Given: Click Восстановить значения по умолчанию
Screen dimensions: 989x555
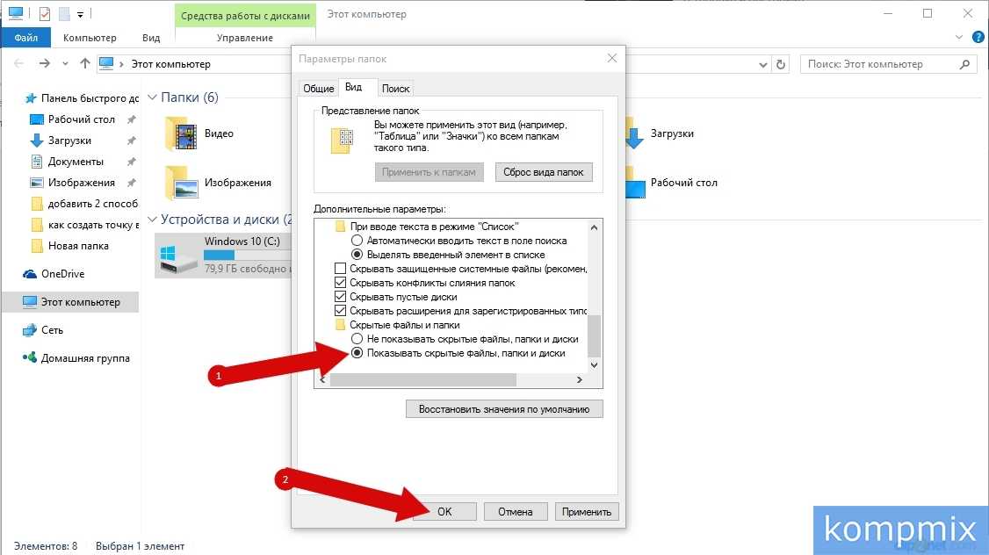Looking at the screenshot, I should (504, 409).
